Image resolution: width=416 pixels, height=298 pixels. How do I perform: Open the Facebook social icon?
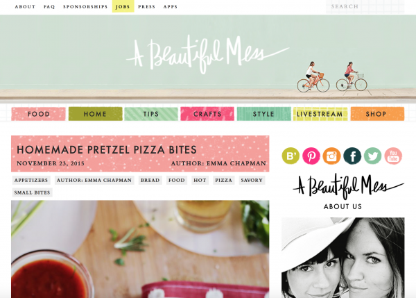click(x=352, y=156)
